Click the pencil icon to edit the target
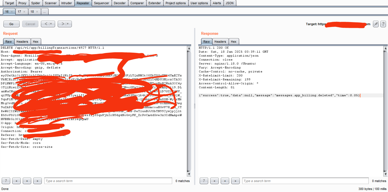Viewport: 388px width, 192px height. 376,24
